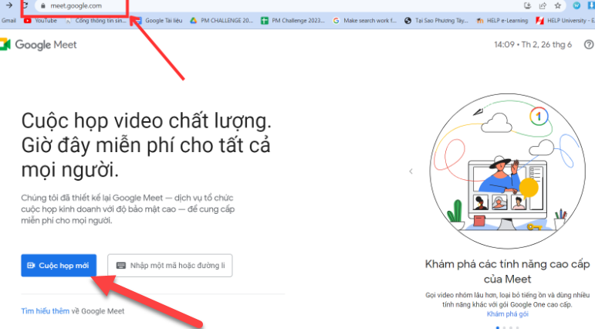Reload the page with the refresh icon
This screenshot has width=595, height=329.
tap(24, 5)
